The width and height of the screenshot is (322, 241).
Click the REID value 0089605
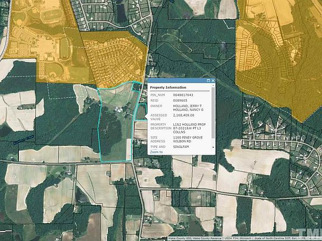pos(180,100)
